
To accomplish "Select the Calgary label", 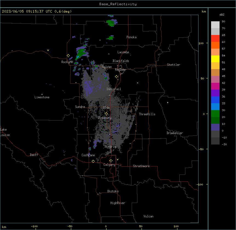I will coord(110,165).
